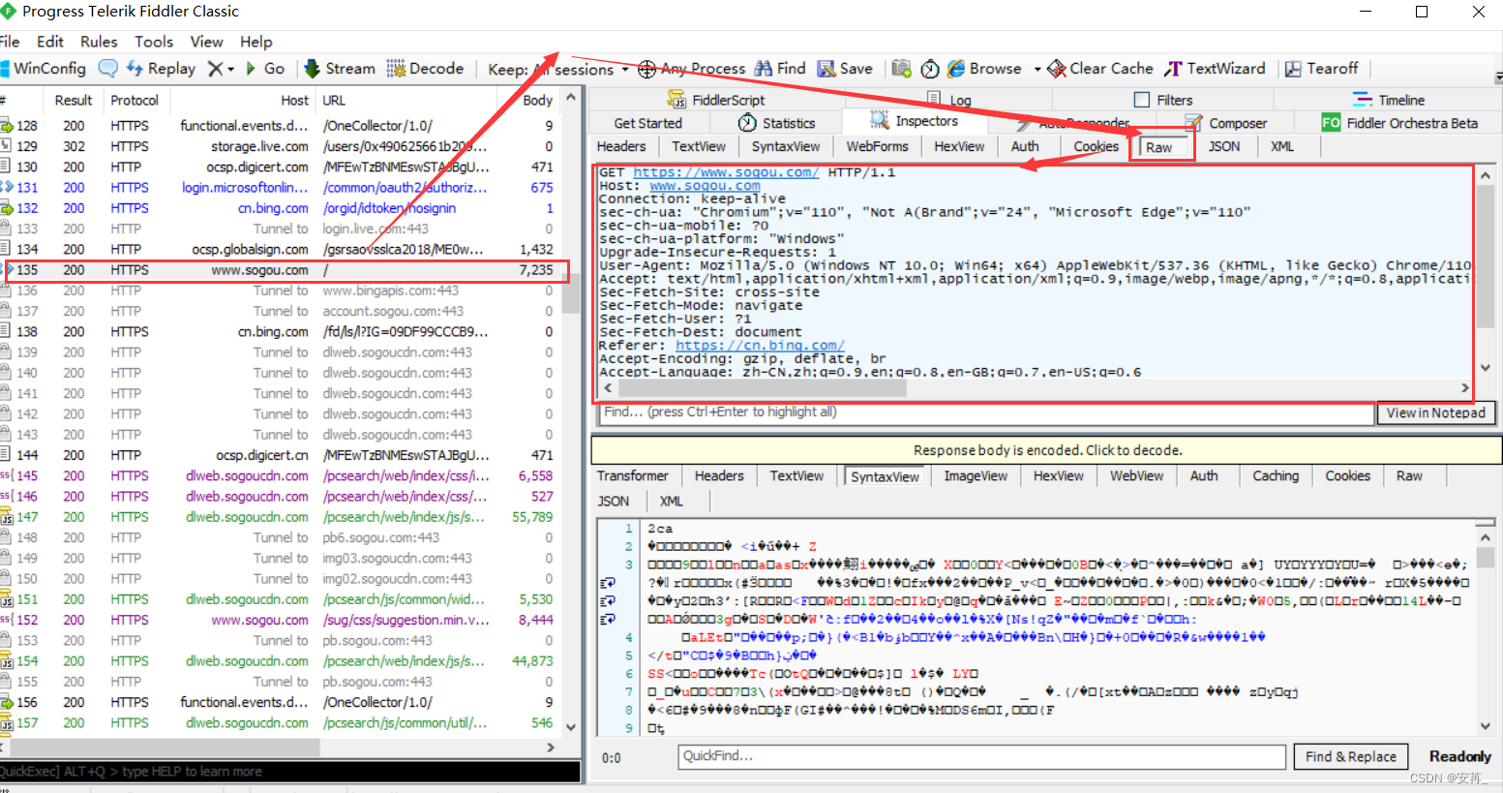Select the response WebView tab
The image size is (1503, 793).
tap(1136, 475)
